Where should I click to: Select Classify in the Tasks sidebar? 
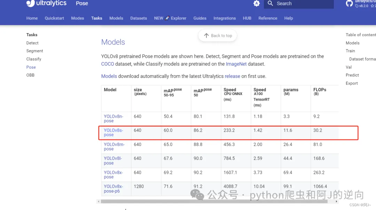[34, 59]
